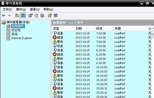Click the Refresh toolbar icon
The image size is (154, 98).
(x=36, y=15)
